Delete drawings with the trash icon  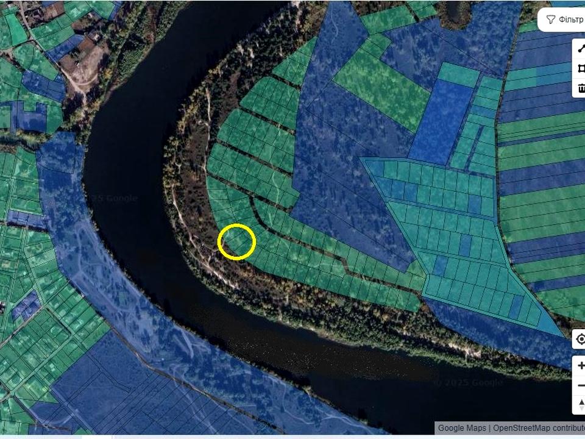[x=581, y=88]
